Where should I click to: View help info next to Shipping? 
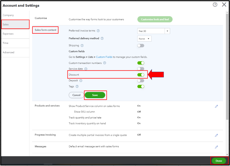(82, 45)
